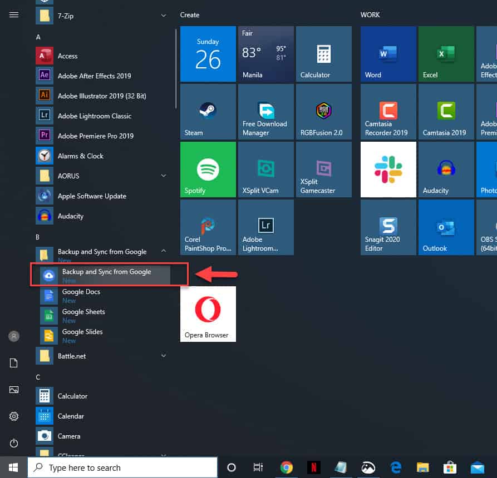Open Settings gear in Start sidebar

click(x=13, y=416)
